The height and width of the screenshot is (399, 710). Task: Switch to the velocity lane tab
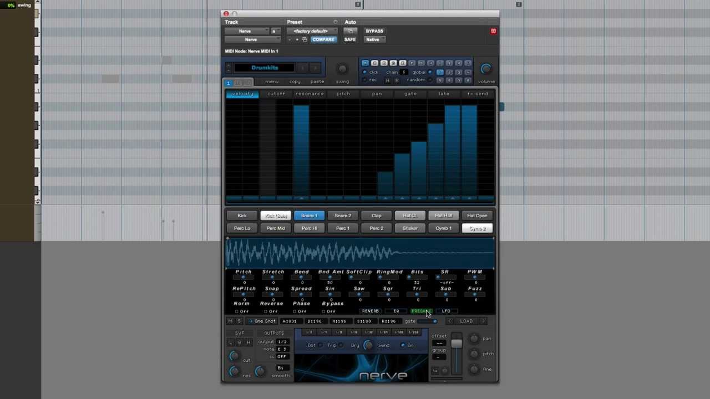coord(242,94)
